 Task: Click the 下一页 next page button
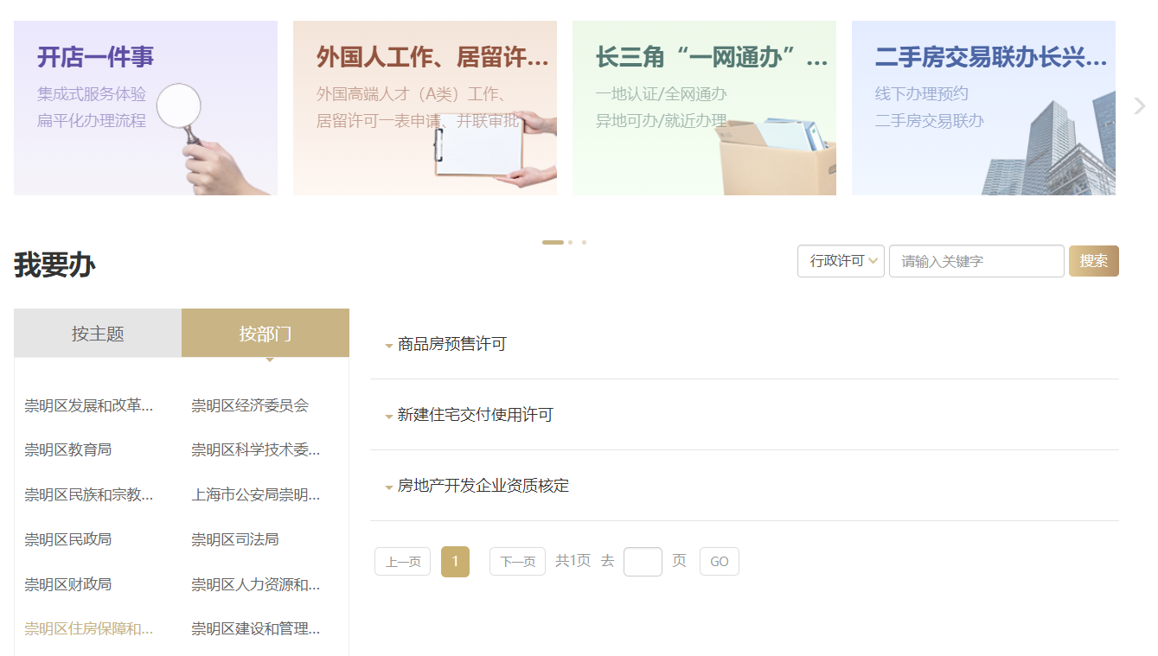click(517, 562)
